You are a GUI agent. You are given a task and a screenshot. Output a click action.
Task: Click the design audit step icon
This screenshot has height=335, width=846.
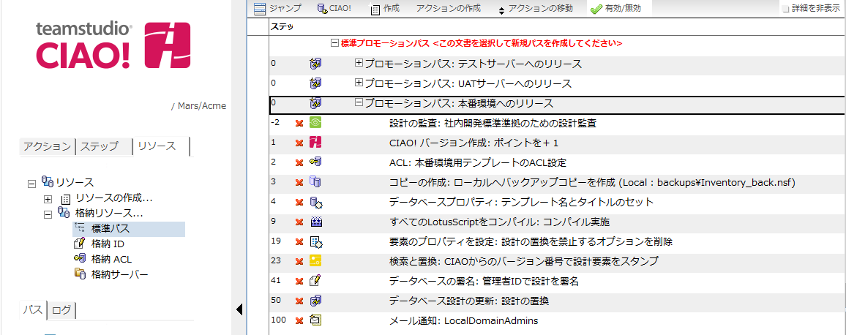[x=316, y=123]
